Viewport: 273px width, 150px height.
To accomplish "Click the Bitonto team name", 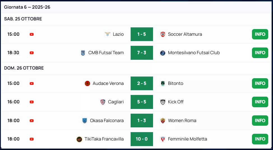I will pyautogui.click(x=175, y=84).
